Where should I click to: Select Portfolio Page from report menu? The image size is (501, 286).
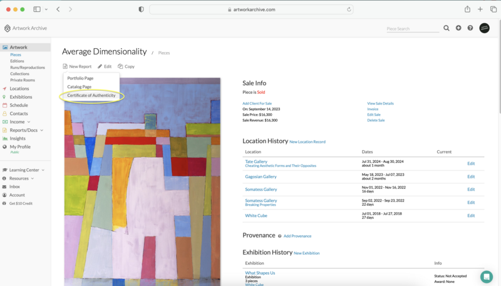pyautogui.click(x=80, y=78)
